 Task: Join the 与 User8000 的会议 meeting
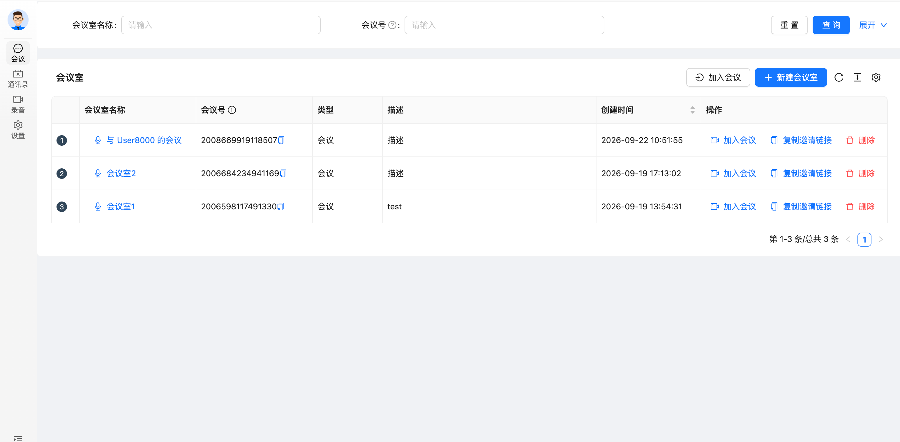pos(733,140)
